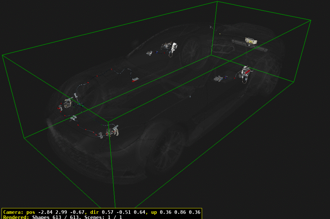This screenshot has width=330, height=219.
Task: Click the red-tipped hood release handle
Action: [135, 79]
